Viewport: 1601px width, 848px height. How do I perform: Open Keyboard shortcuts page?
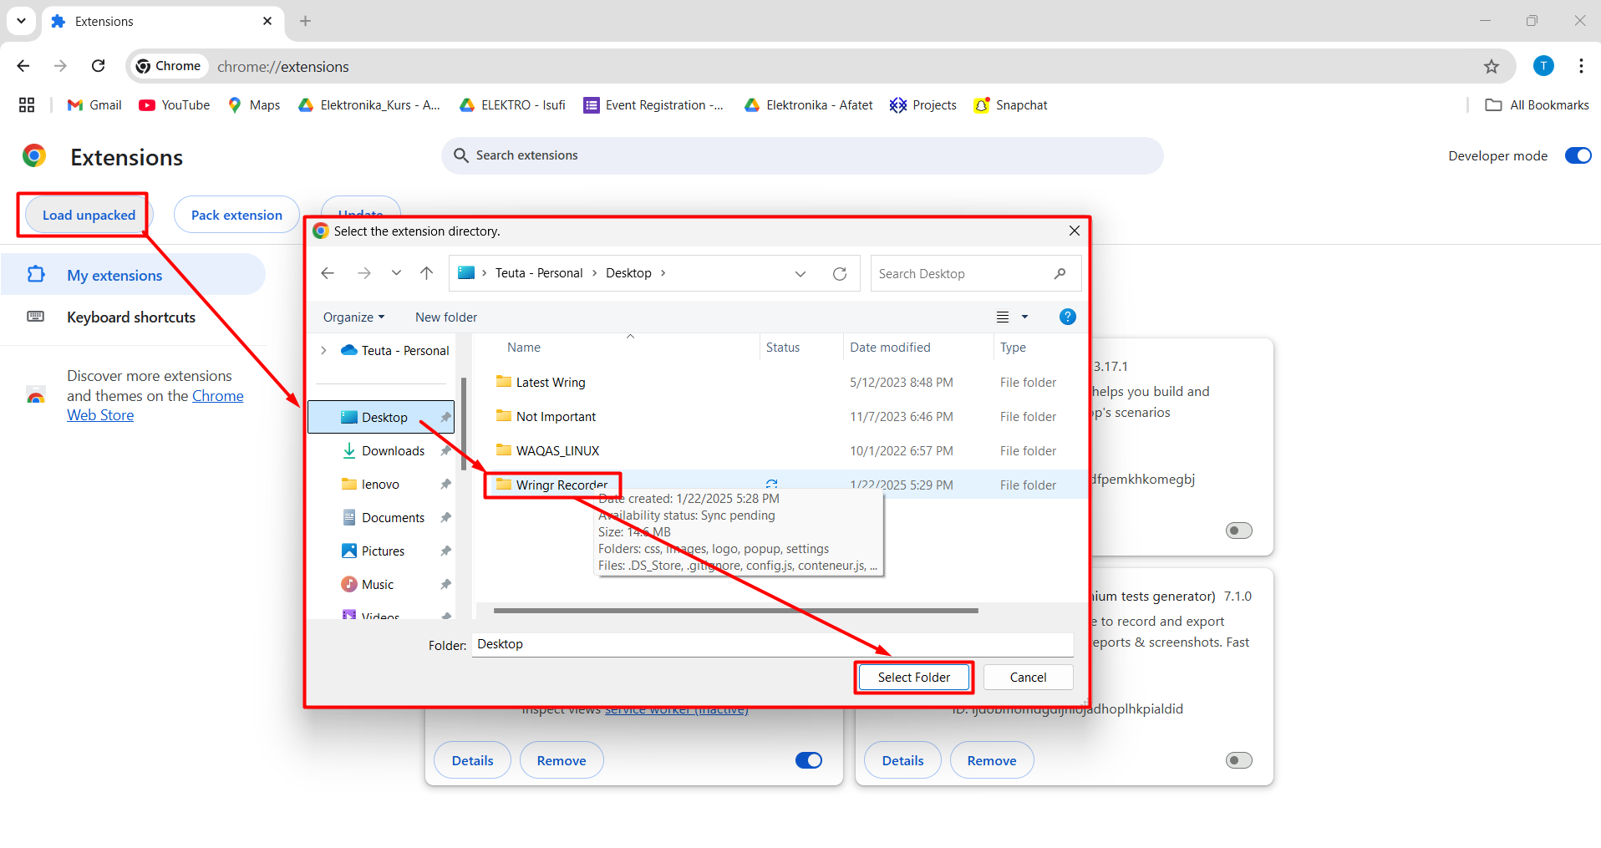coord(131,317)
